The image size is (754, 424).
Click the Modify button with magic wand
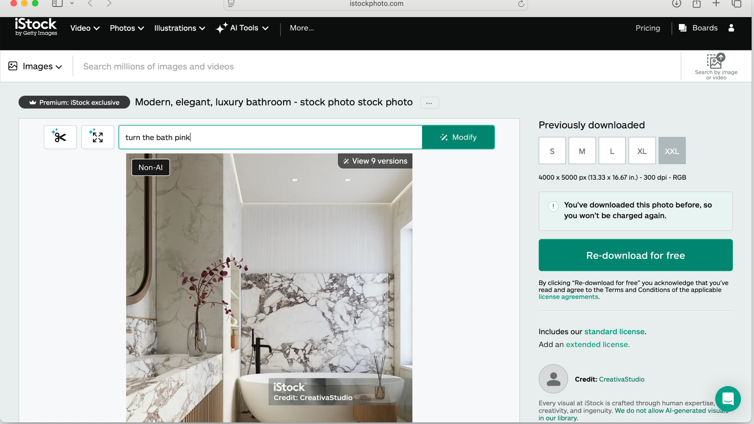458,137
